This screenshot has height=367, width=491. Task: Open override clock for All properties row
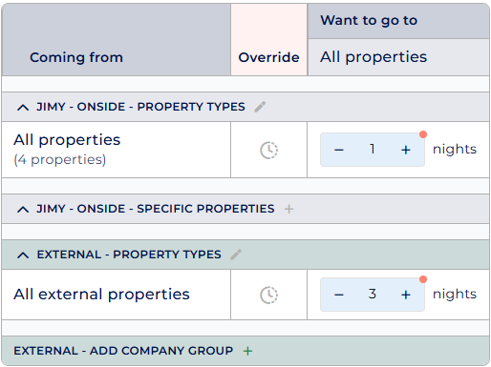(x=269, y=150)
